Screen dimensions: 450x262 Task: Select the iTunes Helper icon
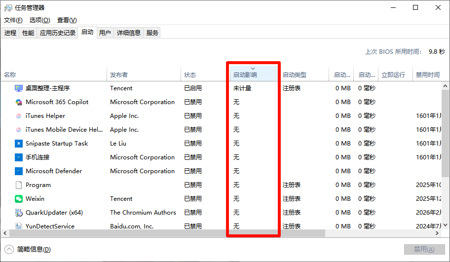[x=19, y=116]
